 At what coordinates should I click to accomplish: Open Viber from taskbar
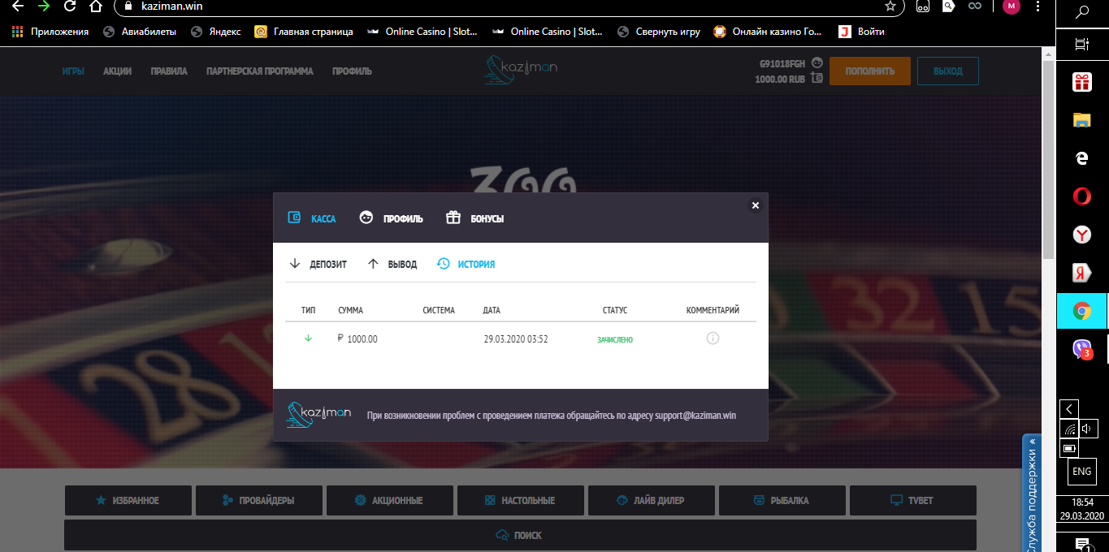[1082, 349]
